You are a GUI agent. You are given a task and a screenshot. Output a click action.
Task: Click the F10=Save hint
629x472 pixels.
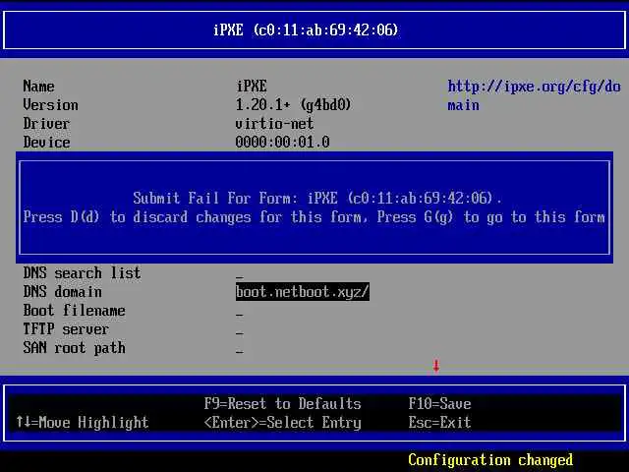click(x=439, y=403)
